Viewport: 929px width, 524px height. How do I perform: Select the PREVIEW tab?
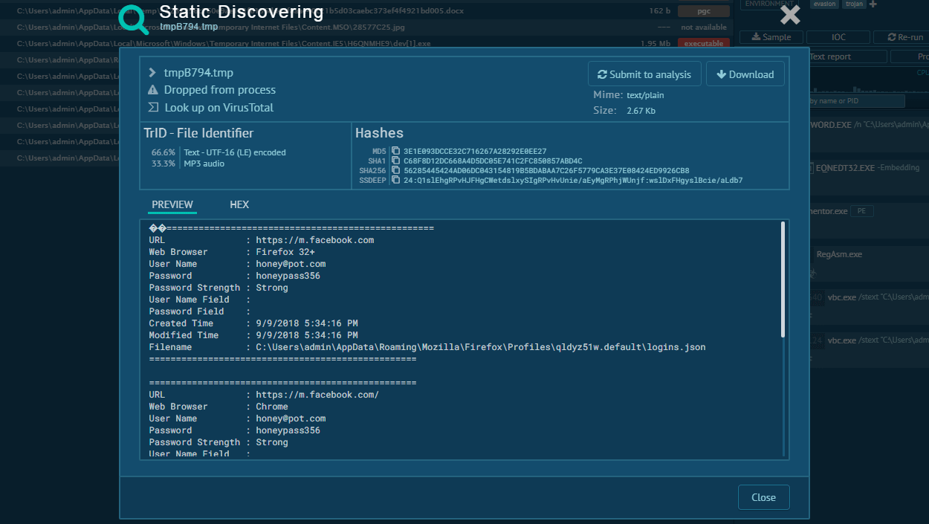(172, 204)
